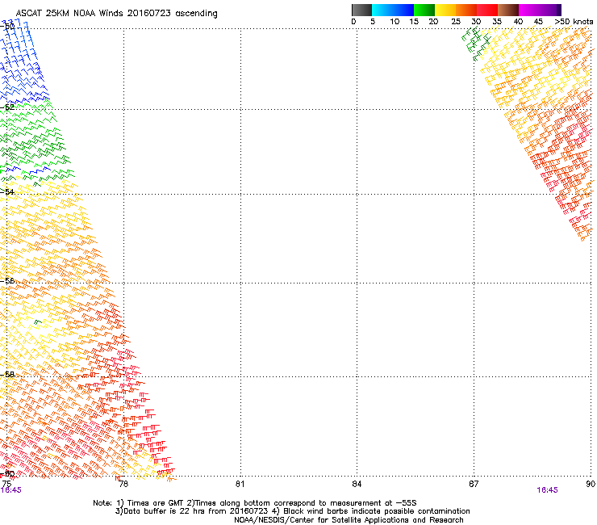This screenshot has height=525, width=597.
Task: Select the '-54' latitude axis label
Action: [x=7, y=192]
